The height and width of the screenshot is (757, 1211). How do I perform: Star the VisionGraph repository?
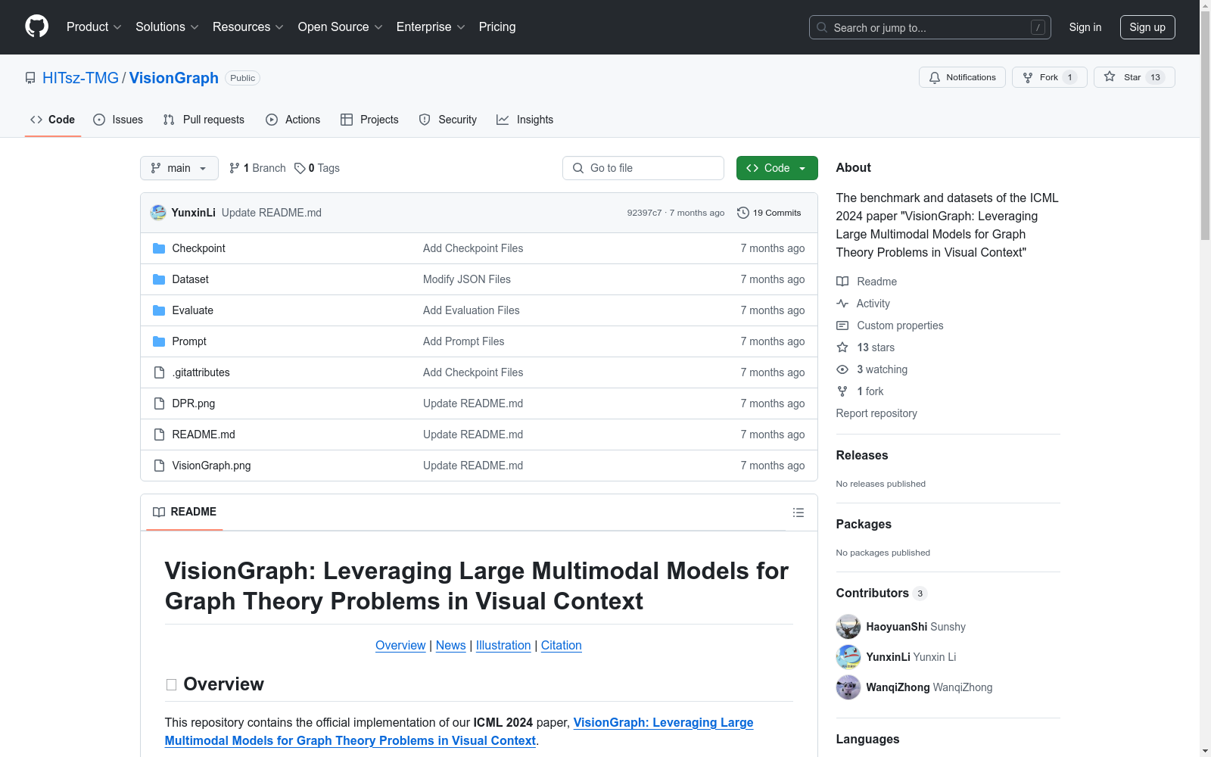(x=1134, y=77)
